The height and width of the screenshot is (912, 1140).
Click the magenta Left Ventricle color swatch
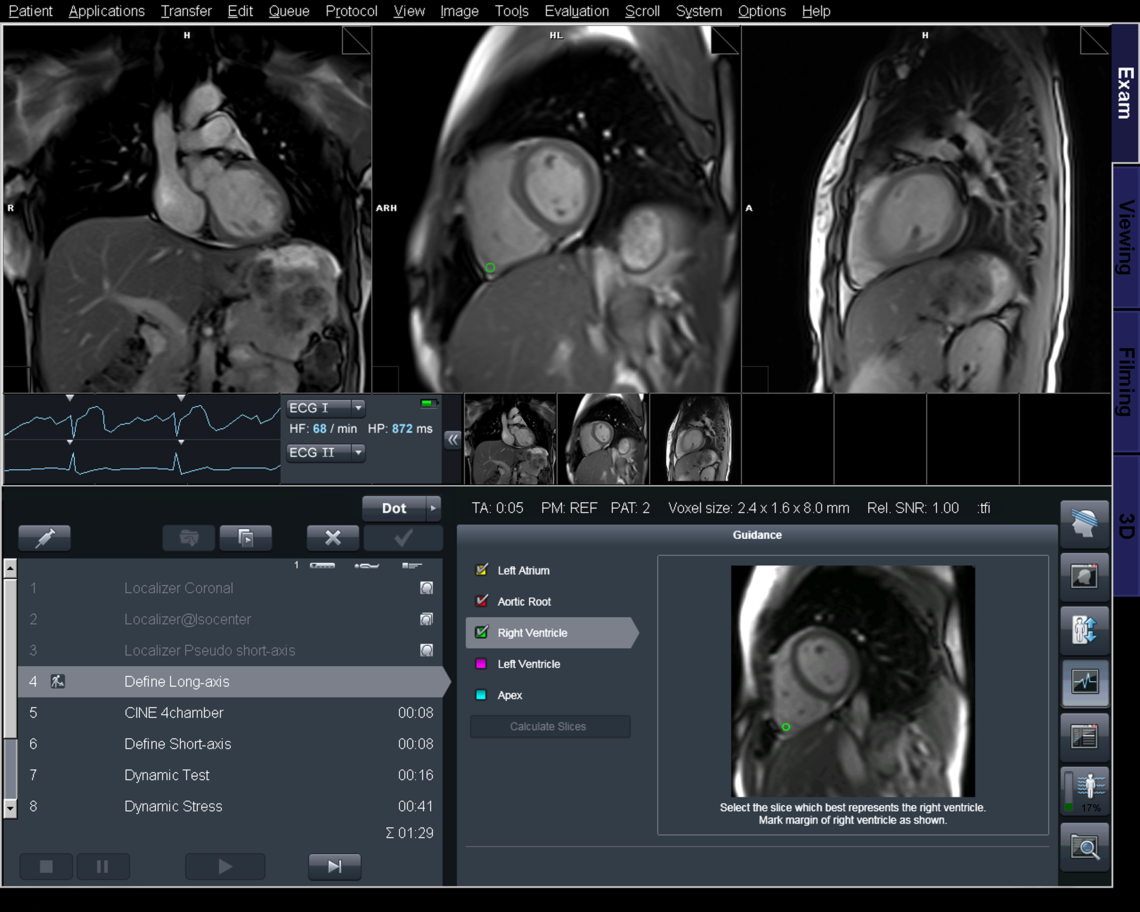pos(481,664)
